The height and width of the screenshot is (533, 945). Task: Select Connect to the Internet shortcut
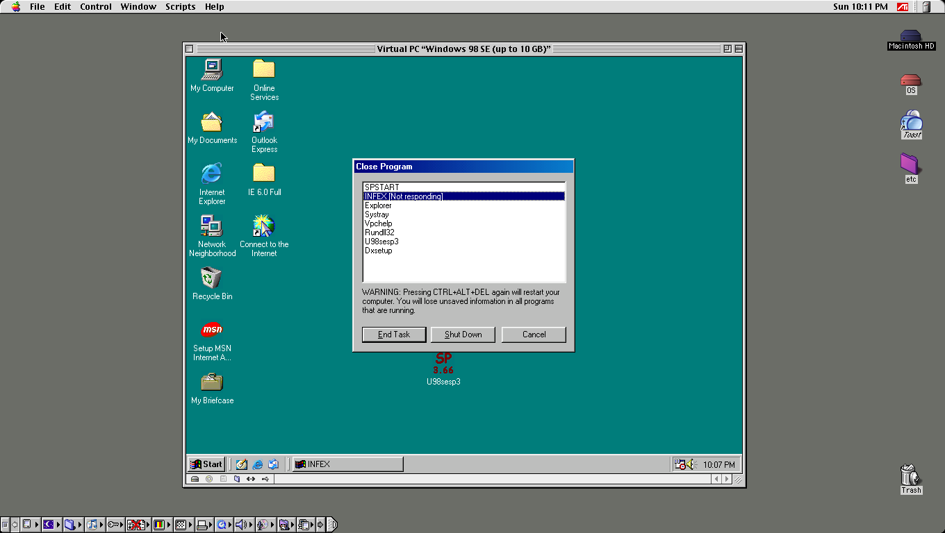264,235
